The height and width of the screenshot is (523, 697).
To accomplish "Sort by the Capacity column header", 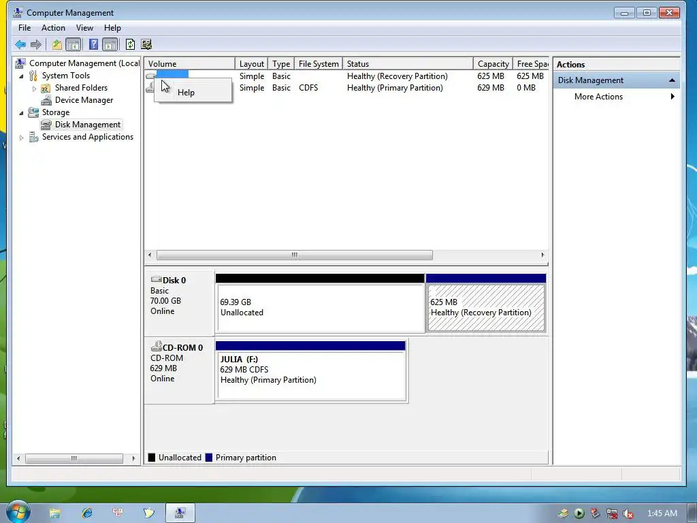I will tap(493, 63).
